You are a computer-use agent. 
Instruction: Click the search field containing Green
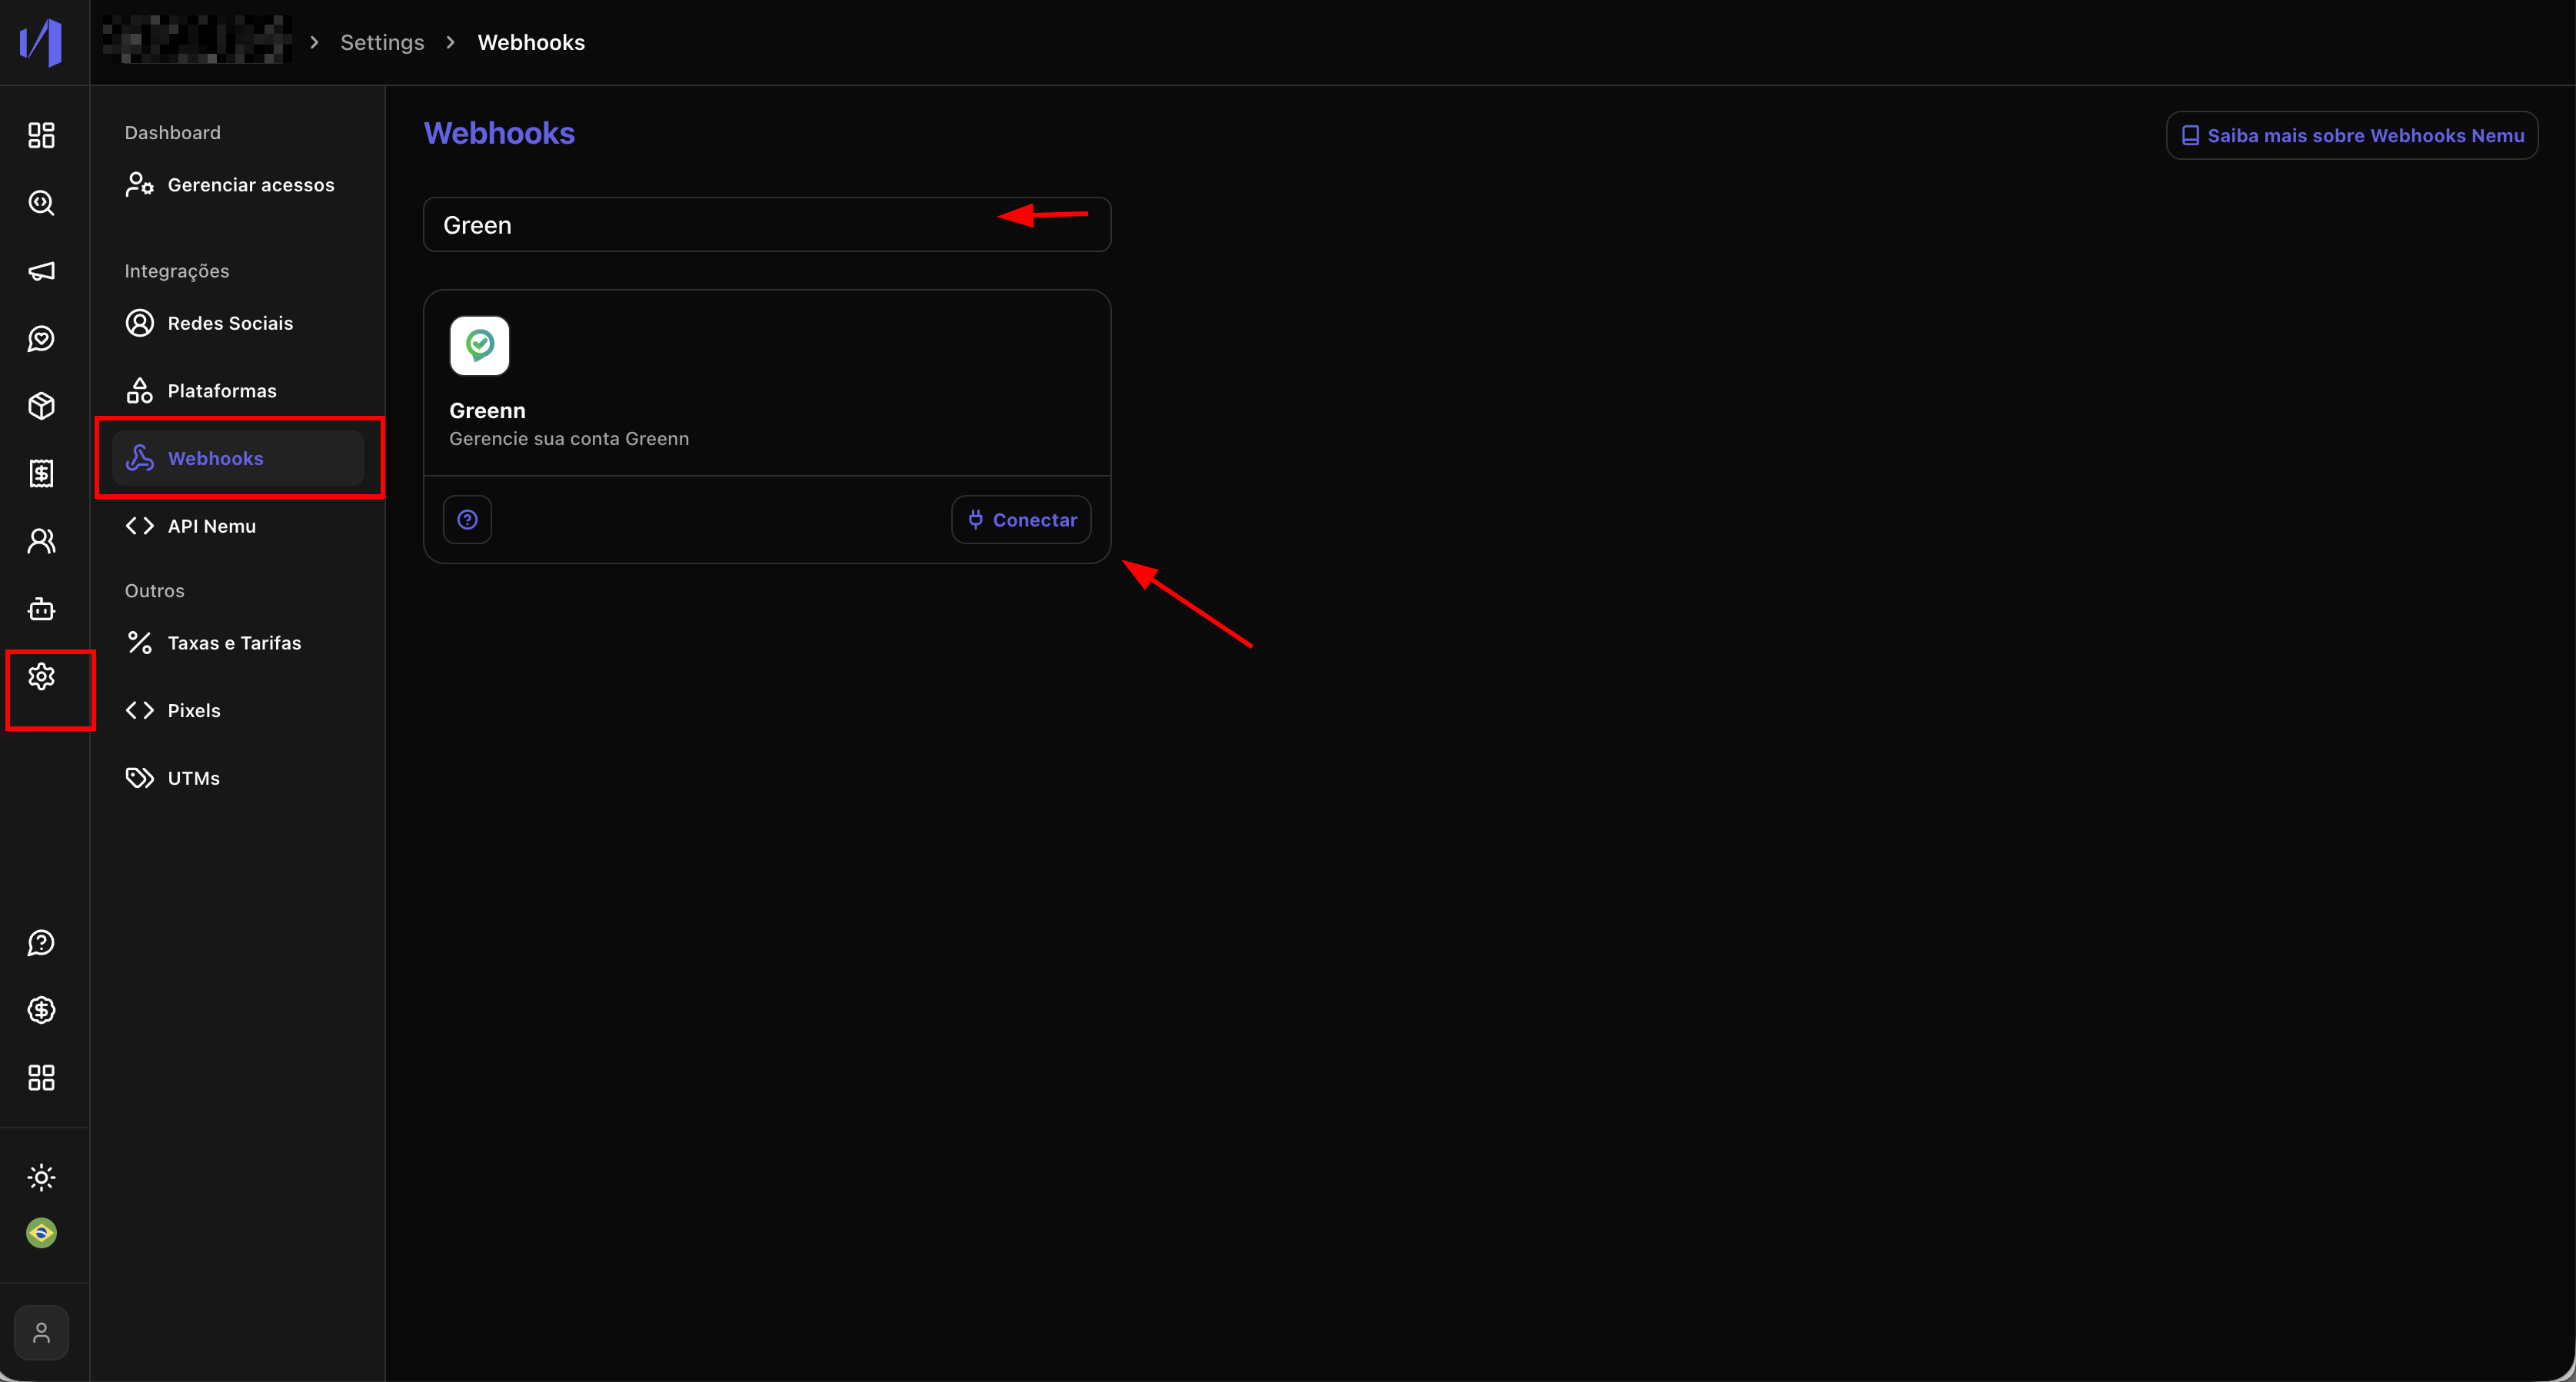(x=700, y=225)
